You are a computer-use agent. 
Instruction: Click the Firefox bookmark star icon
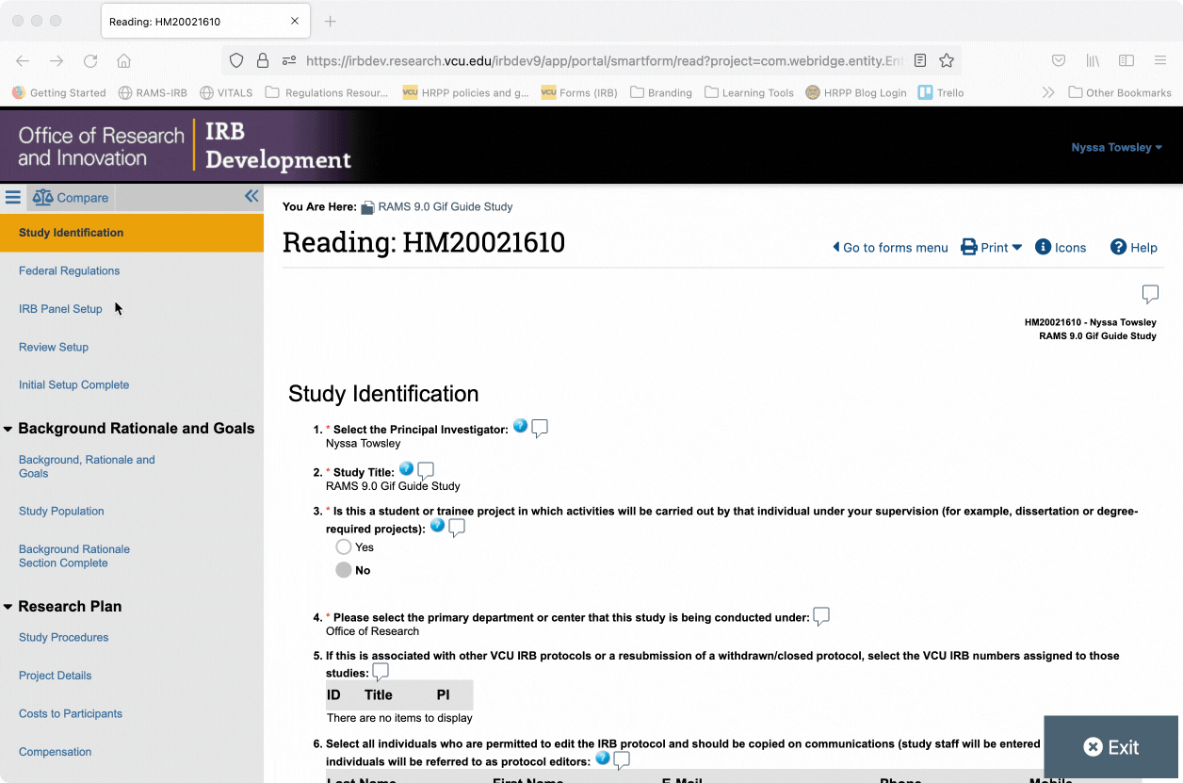coord(947,60)
